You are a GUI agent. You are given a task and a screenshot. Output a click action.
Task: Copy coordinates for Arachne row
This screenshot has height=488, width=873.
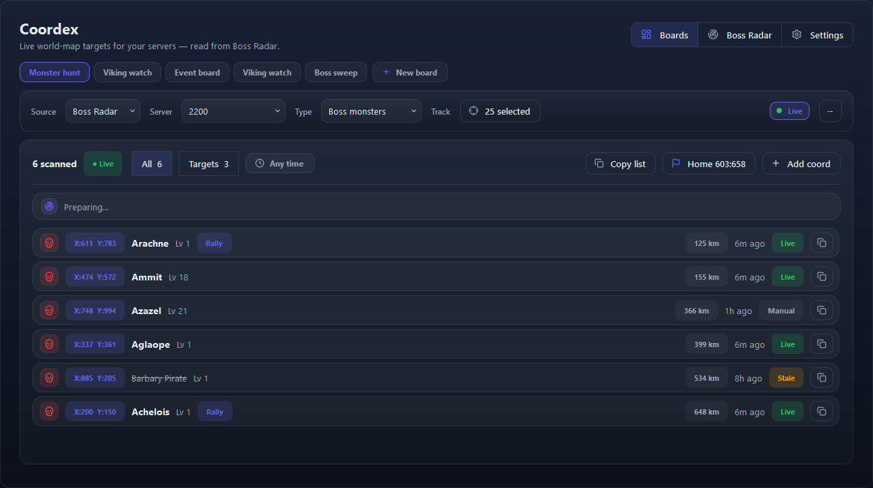[821, 243]
